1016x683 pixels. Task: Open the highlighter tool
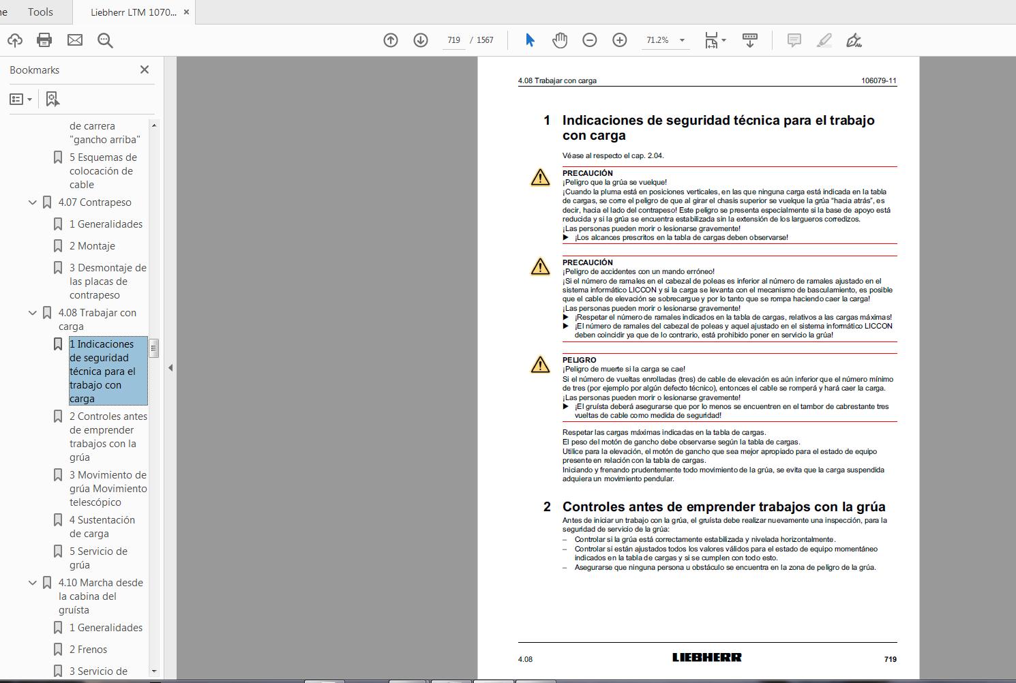coord(824,40)
